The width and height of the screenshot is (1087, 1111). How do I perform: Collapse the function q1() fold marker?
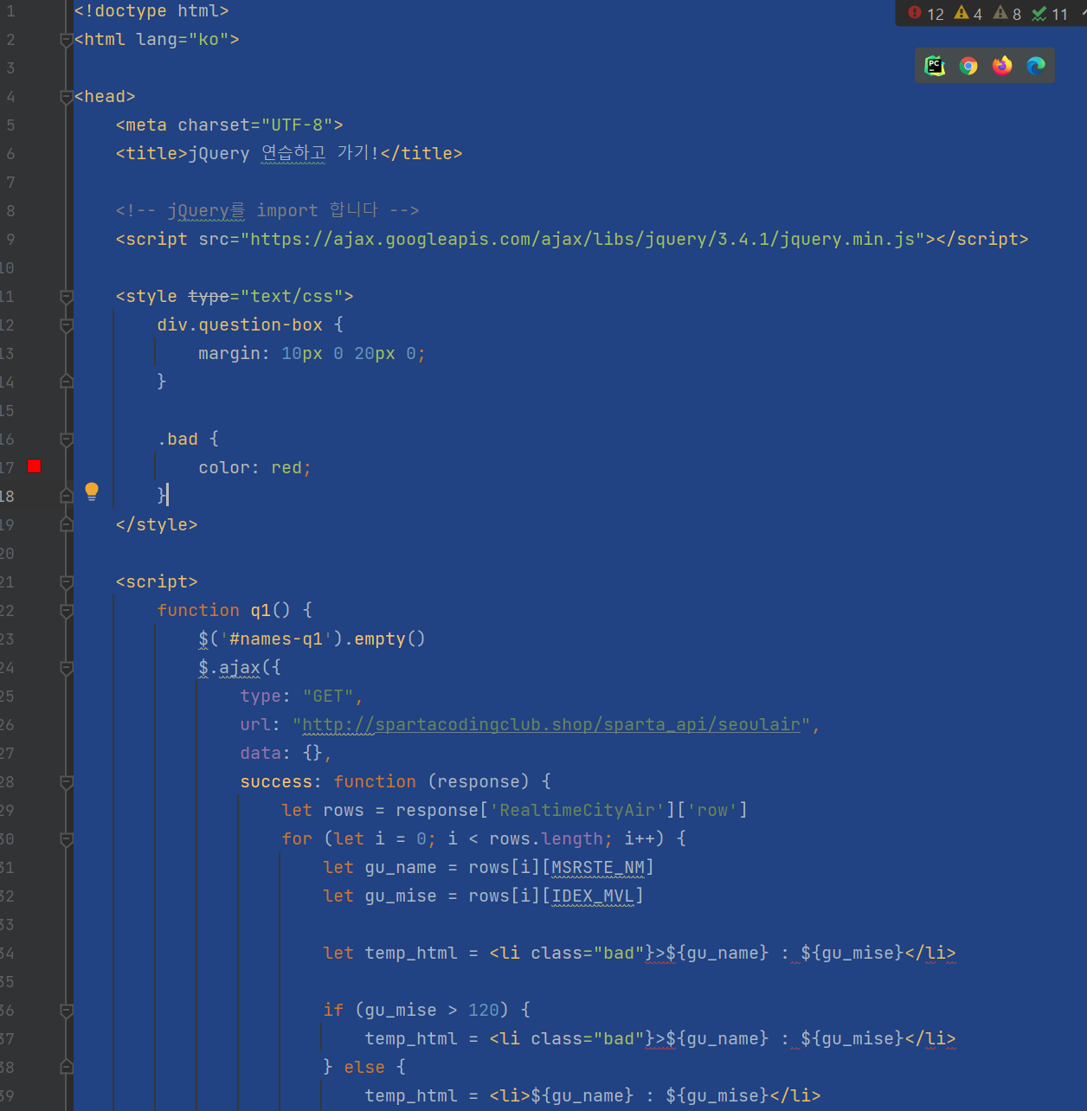coord(67,611)
